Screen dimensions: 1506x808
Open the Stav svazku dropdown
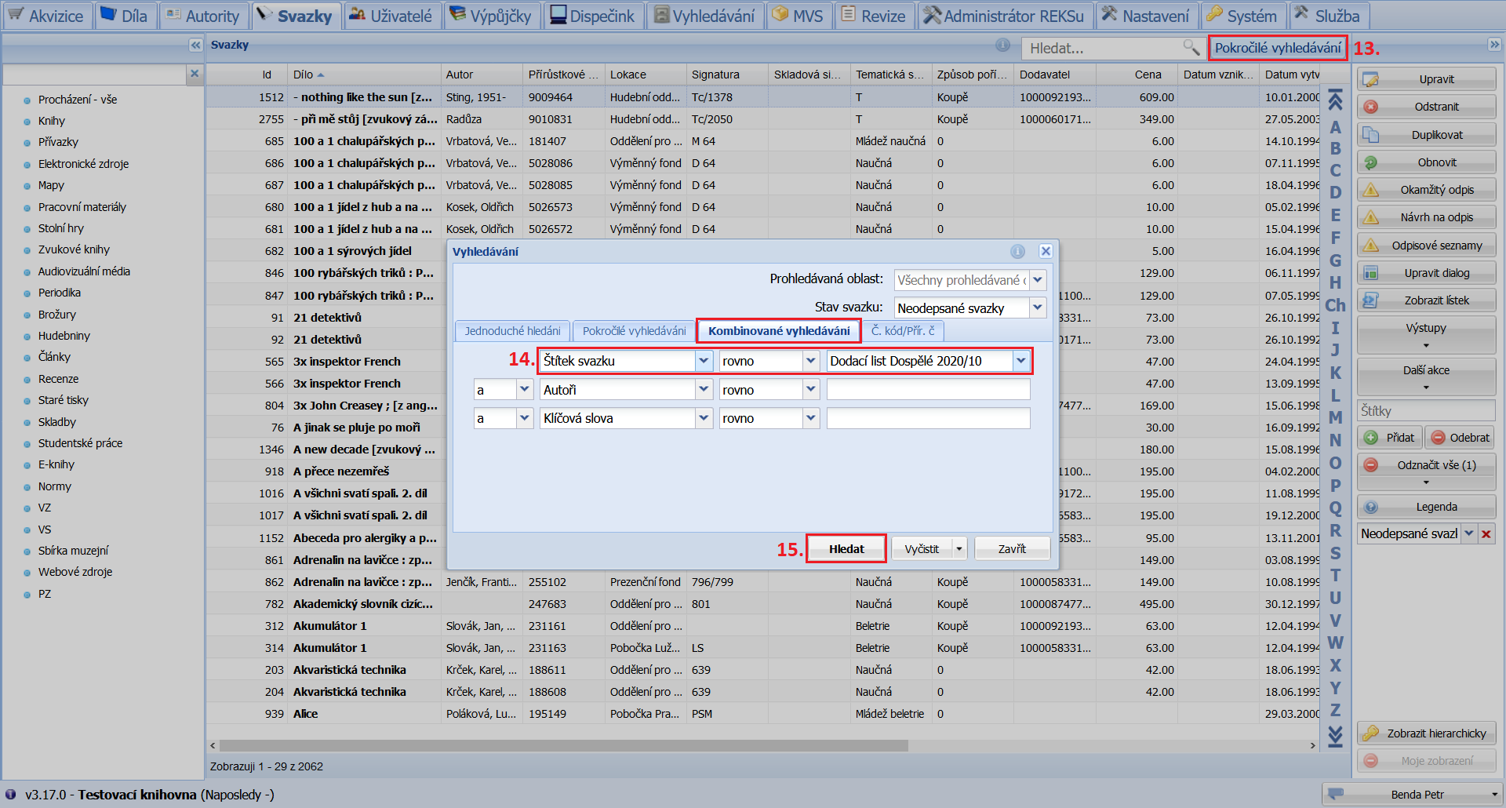click(1038, 308)
